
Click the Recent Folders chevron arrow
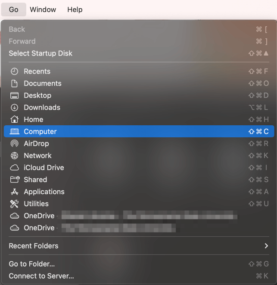(266, 246)
